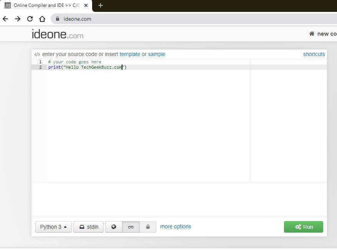Expand the stdin input panel
The width and height of the screenshot is (337, 251).
click(88, 227)
